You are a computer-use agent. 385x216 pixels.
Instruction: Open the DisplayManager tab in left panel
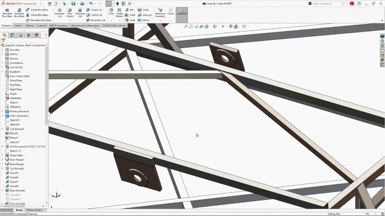coord(36,35)
